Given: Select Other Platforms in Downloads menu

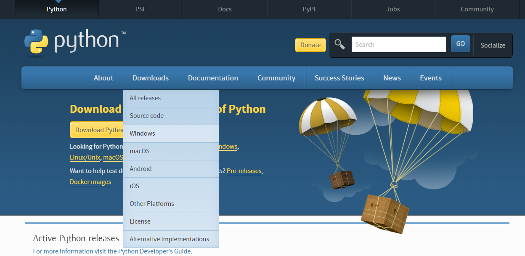Looking at the screenshot, I should click(171, 204).
